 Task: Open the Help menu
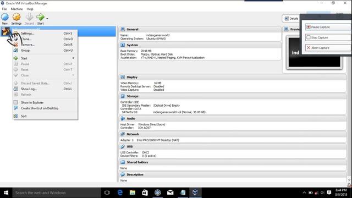pos(30,9)
